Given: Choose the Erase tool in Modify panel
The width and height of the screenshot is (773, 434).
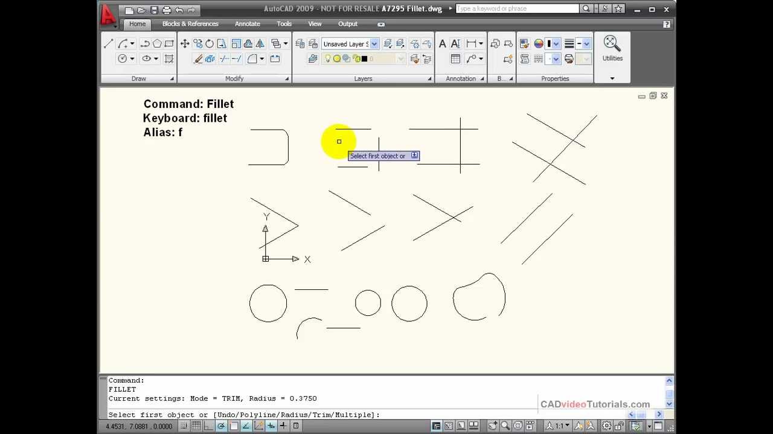Looking at the screenshot, I should [x=198, y=58].
